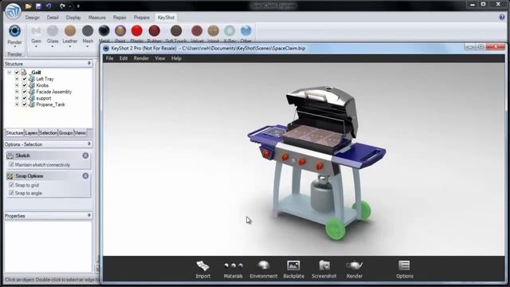Expand the Propane_Tank tree node
Screen dimensions: 510x287
[x=17, y=104]
